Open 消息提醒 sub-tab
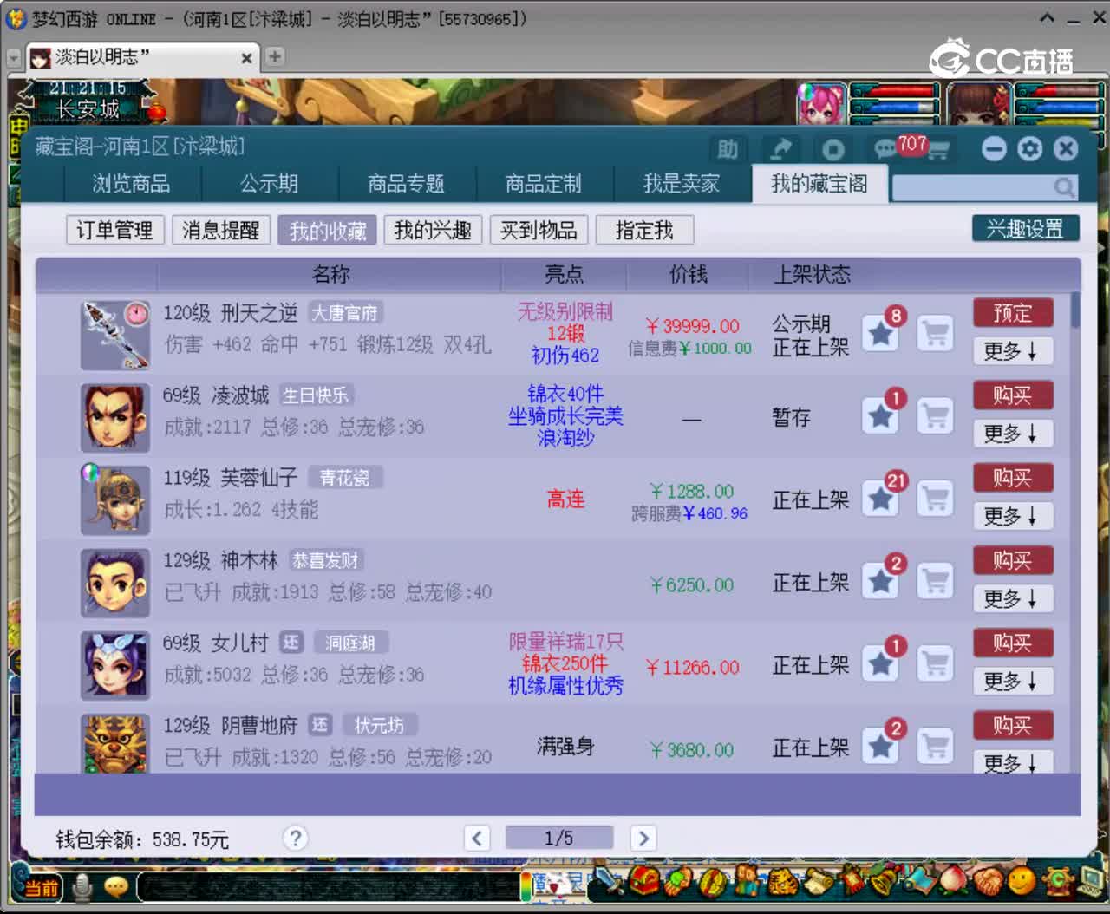 [x=221, y=230]
